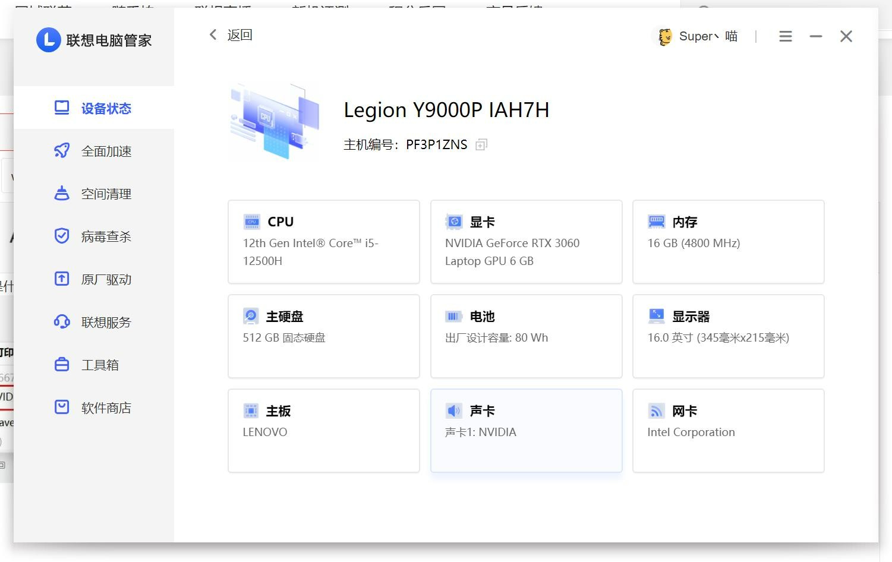Click the 原厂驱动 upload icon
Image resolution: width=892 pixels, height=562 pixels.
[62, 279]
